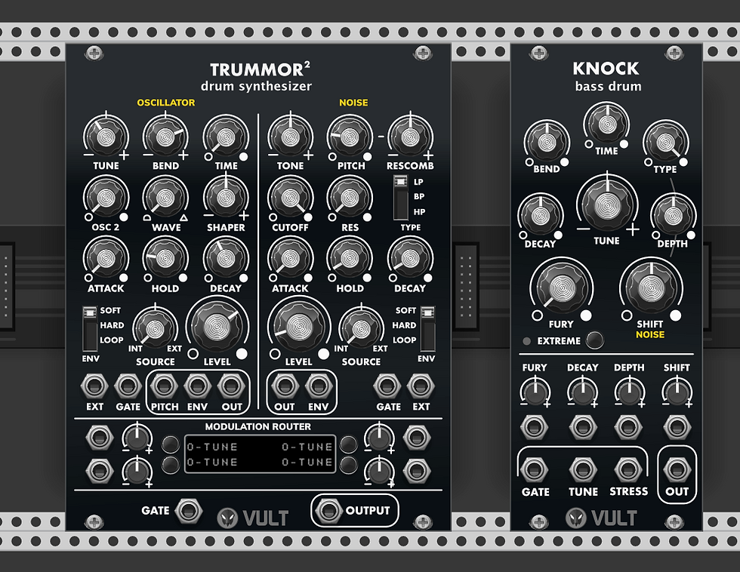Click the Knock FURY attenuverter small knob

pyautogui.click(x=535, y=393)
